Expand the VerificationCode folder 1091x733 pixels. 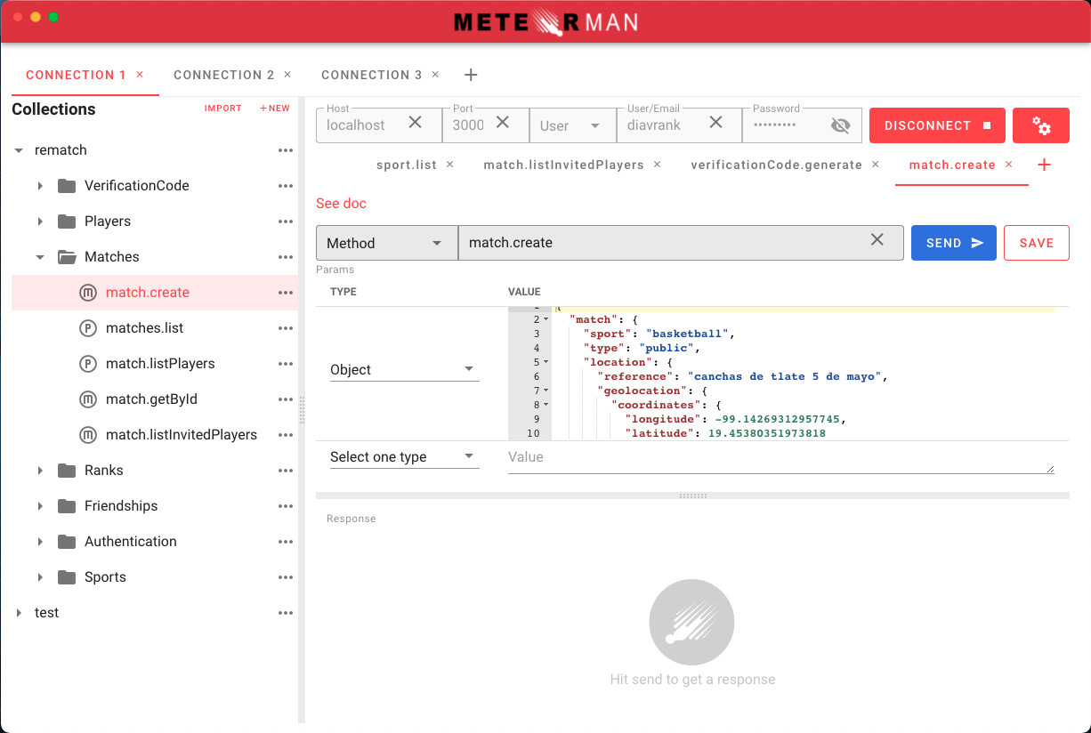click(40, 186)
